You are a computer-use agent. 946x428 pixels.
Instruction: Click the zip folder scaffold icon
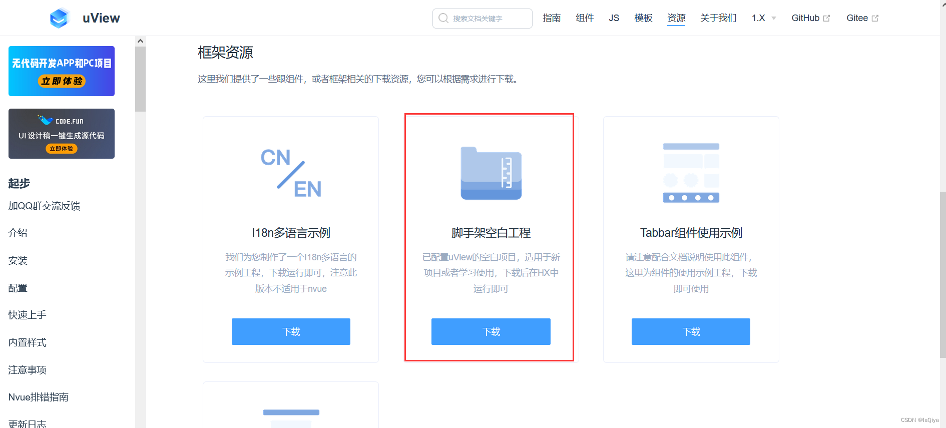pos(491,173)
